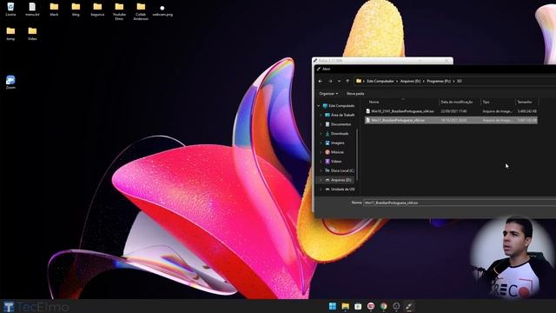Click the Nome filename input field
The width and height of the screenshot is (556, 313).
click(460, 203)
